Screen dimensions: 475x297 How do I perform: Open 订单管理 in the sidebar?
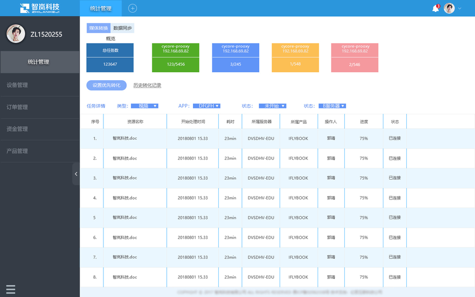pos(40,107)
